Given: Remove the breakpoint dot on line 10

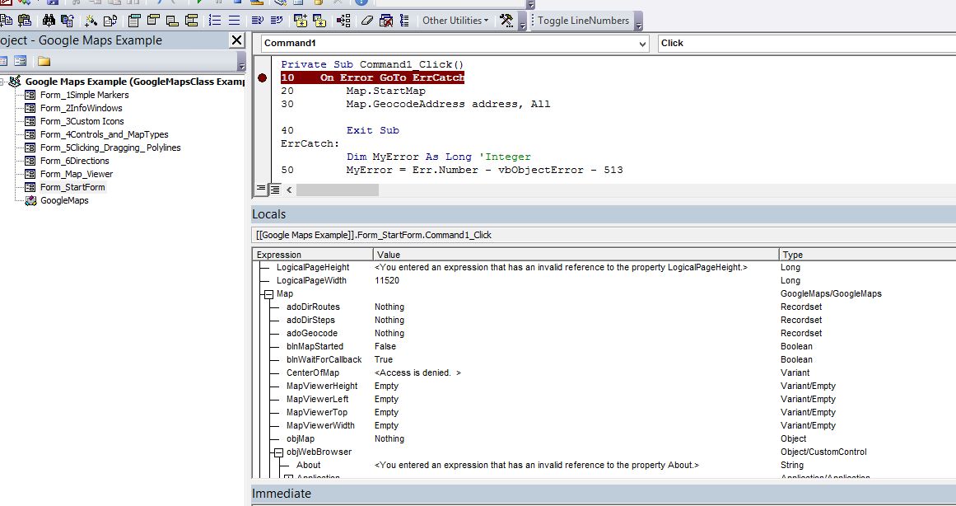Looking at the screenshot, I should 262,78.
